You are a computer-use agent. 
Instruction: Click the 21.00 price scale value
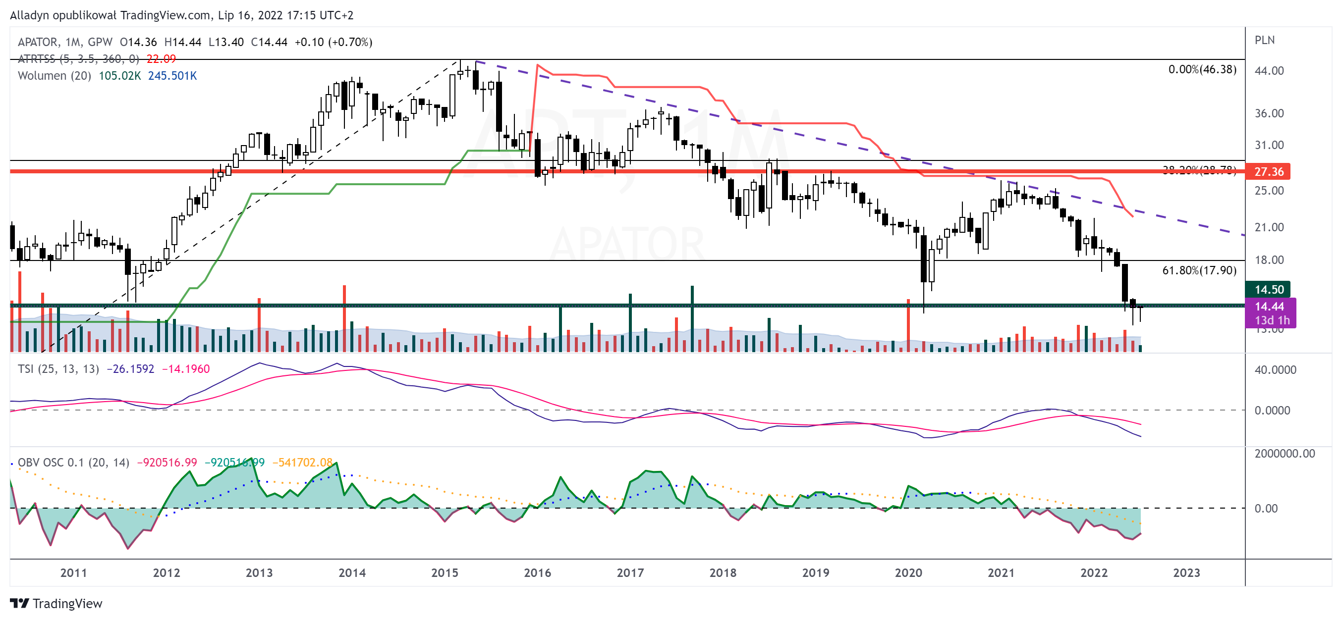[1269, 227]
